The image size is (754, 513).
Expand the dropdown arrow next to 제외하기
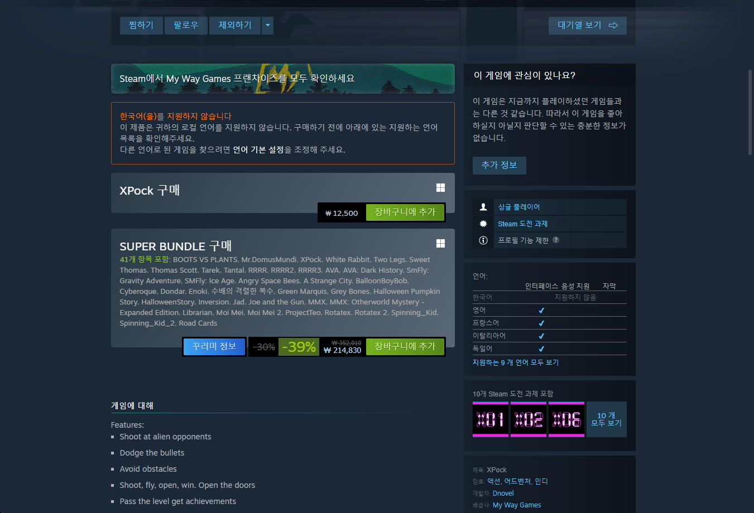coord(267,26)
